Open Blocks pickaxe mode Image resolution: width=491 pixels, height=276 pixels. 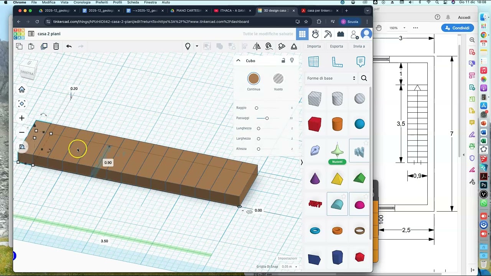328,34
